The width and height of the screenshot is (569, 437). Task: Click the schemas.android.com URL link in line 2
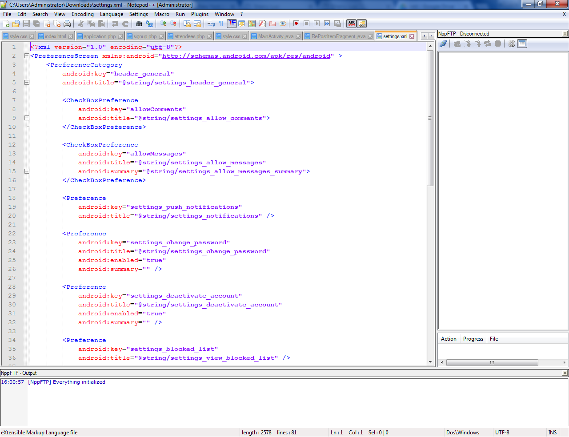[x=246, y=56]
